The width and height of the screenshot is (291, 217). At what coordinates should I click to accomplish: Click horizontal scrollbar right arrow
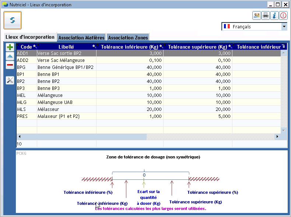tap(277, 137)
